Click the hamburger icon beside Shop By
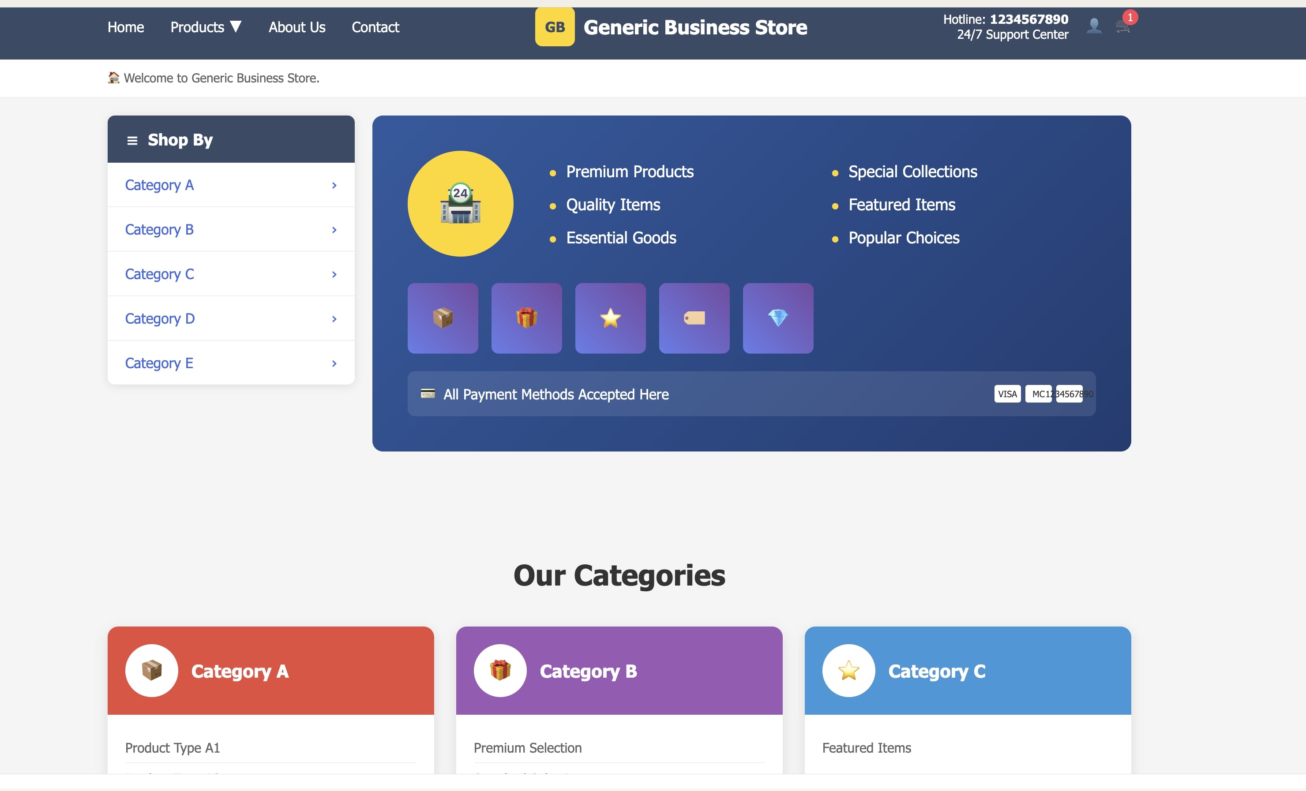Viewport: 1306px width, 791px height. 132,140
